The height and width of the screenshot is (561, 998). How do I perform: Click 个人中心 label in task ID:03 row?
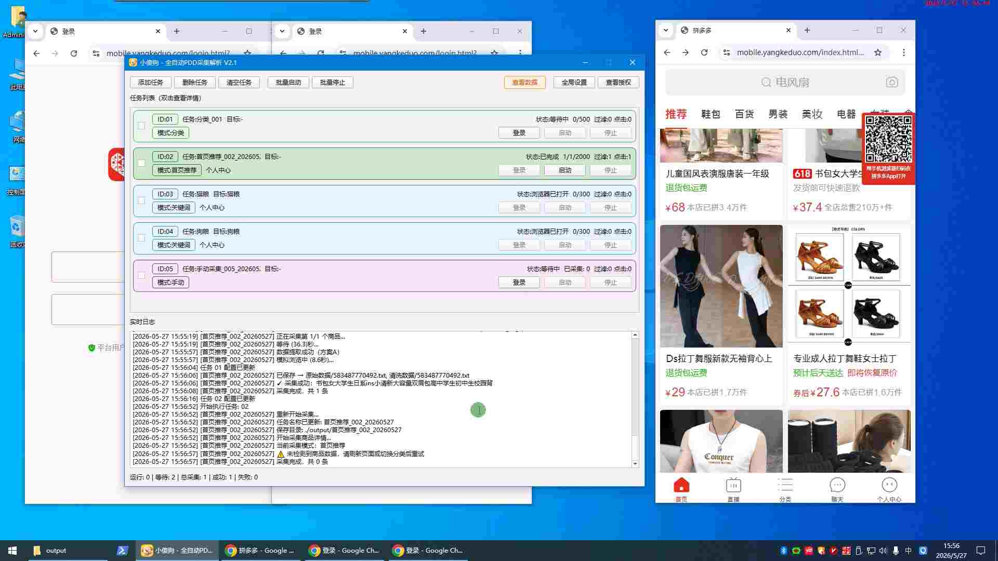coord(212,208)
